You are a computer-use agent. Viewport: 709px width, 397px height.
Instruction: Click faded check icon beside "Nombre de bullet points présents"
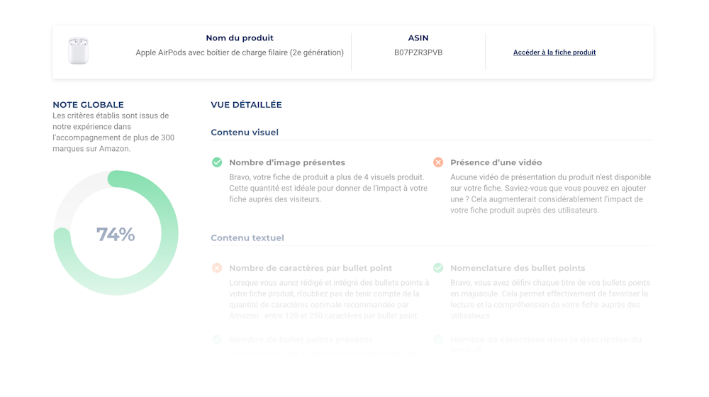pyautogui.click(x=217, y=340)
